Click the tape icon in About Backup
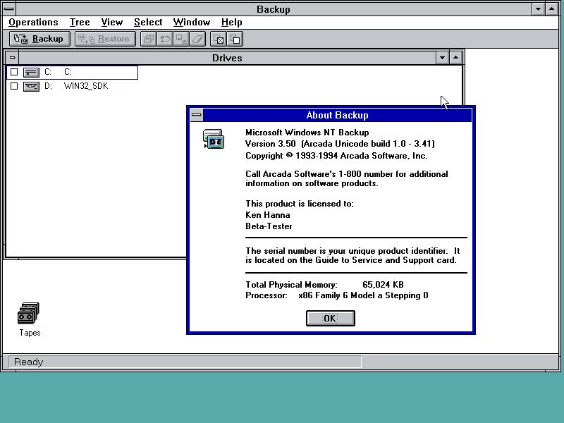The width and height of the screenshot is (564, 423). point(214,139)
